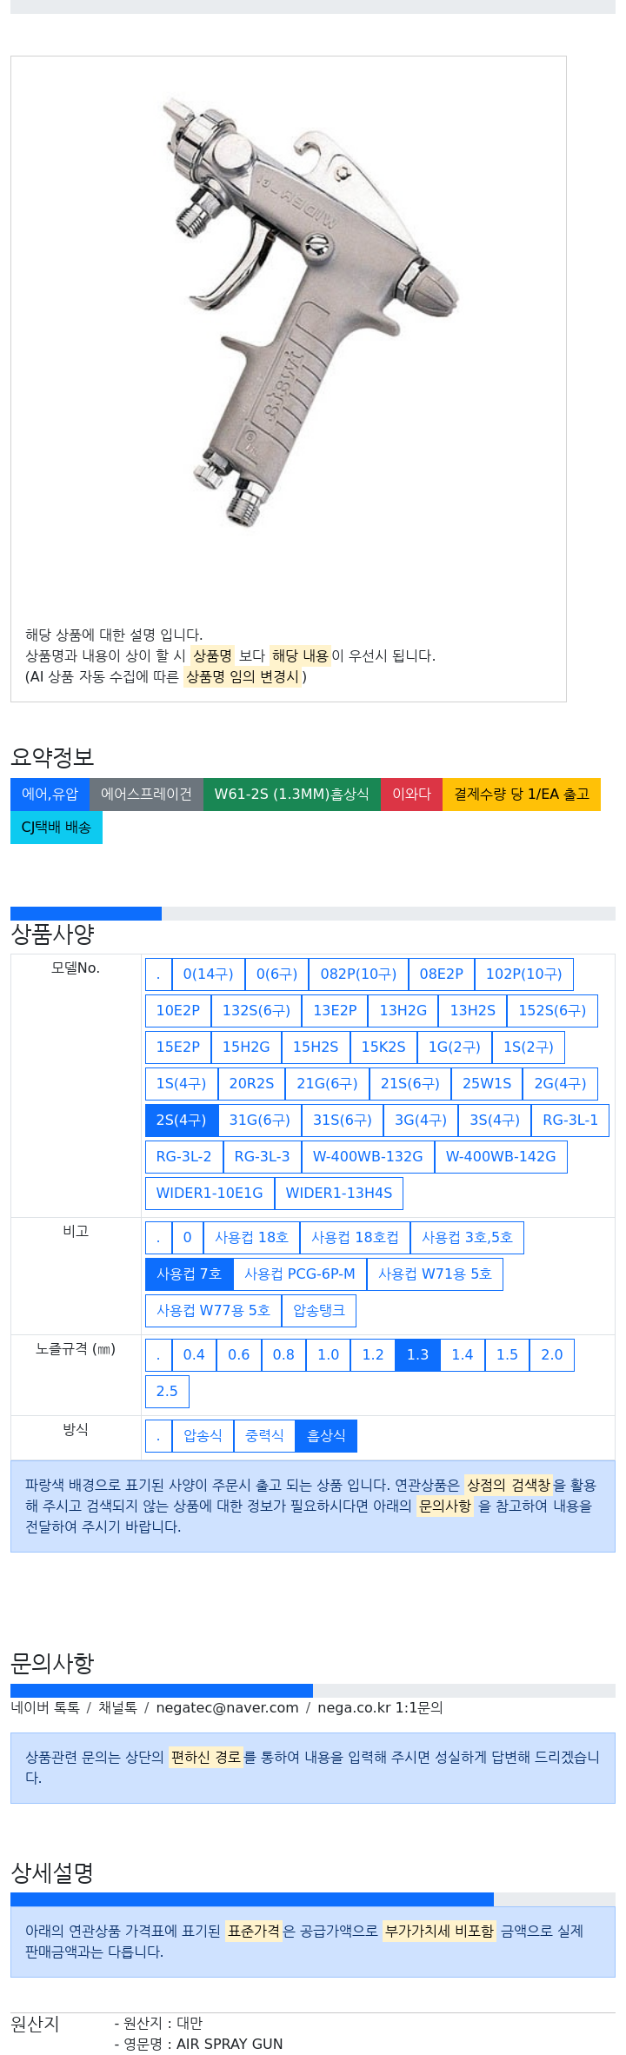Select 압송식 feed type

click(203, 1435)
